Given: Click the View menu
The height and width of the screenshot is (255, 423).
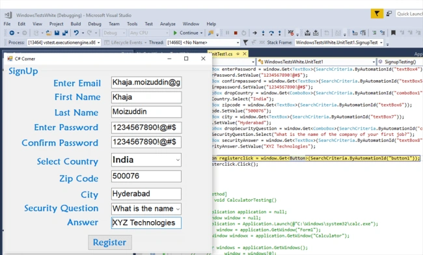Looking at the screenshot, I should pos(37,23).
